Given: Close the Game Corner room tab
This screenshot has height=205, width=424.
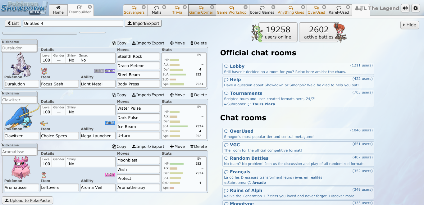Looking at the screenshot, I should (x=212, y=7).
